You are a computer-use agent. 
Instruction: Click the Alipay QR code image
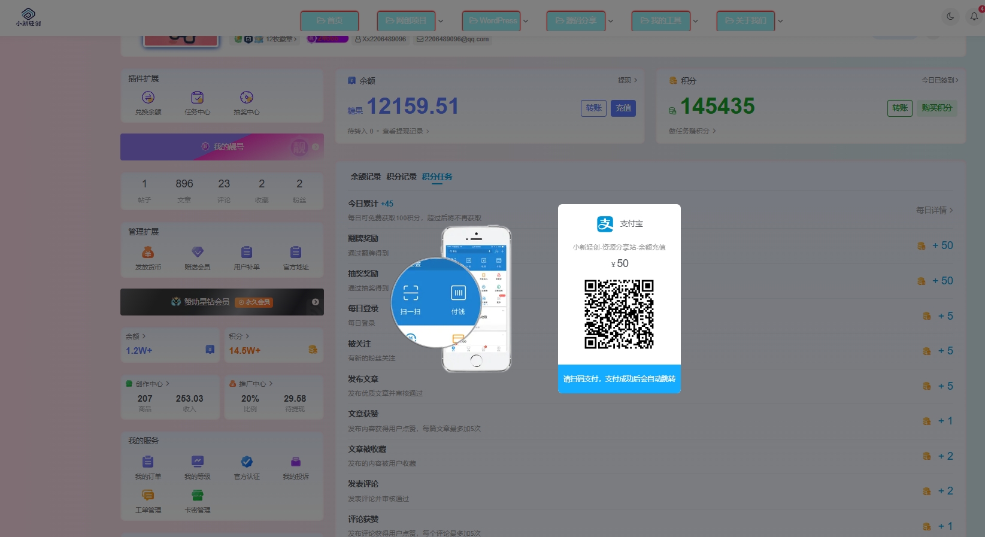coord(619,314)
